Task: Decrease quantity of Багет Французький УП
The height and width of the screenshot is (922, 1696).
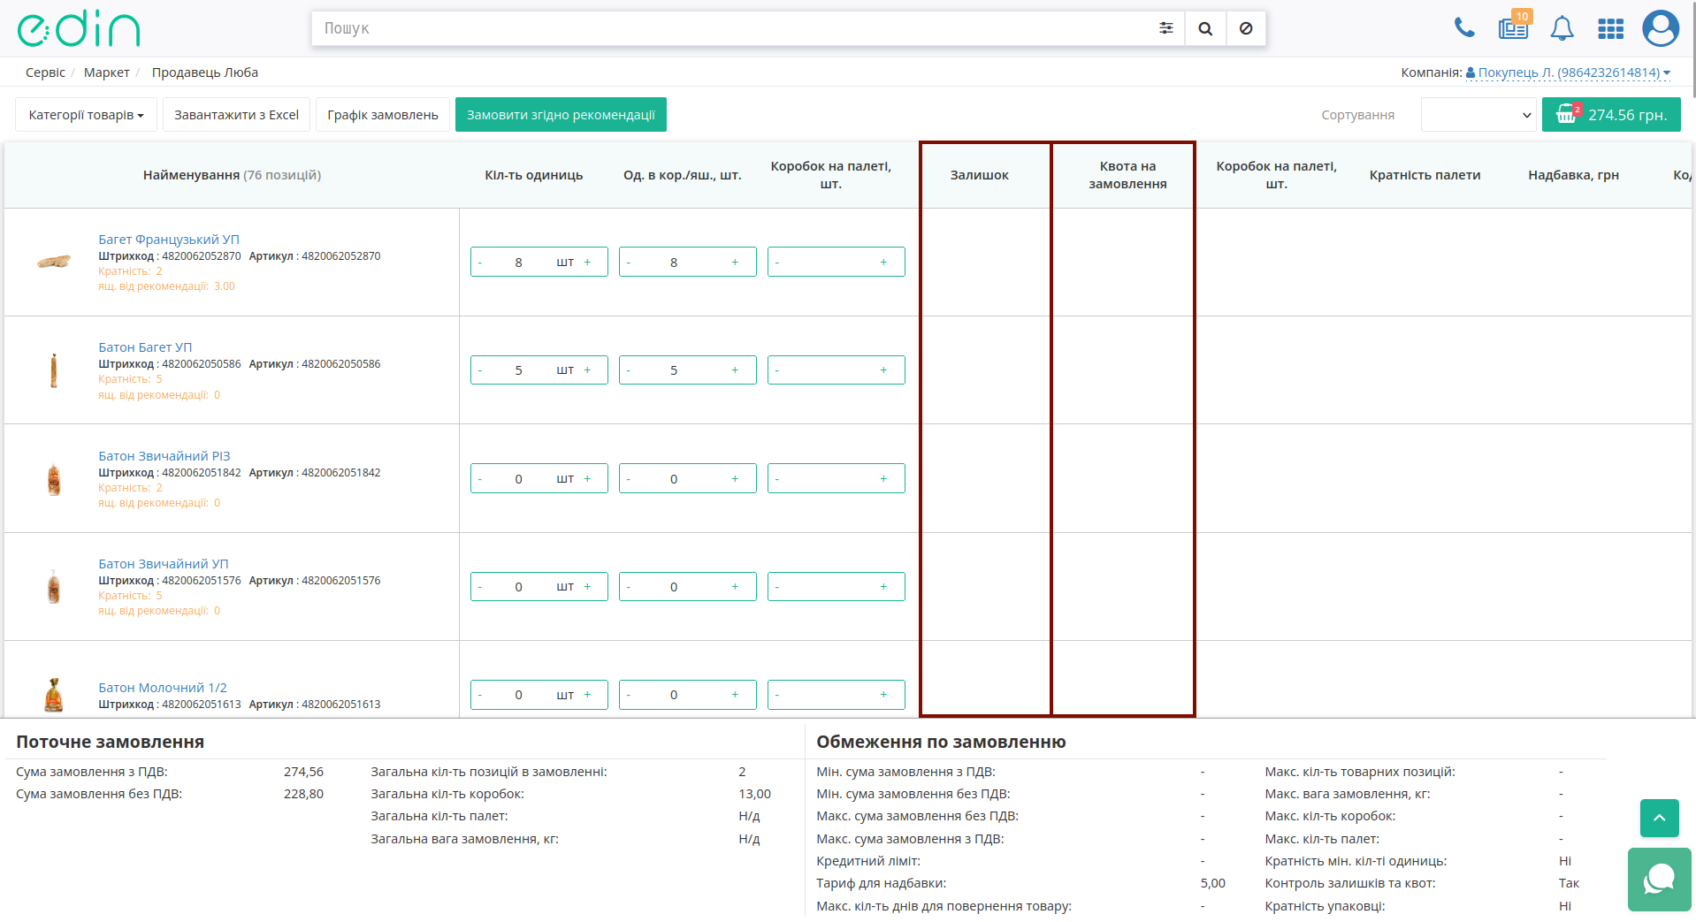Action: (x=480, y=263)
